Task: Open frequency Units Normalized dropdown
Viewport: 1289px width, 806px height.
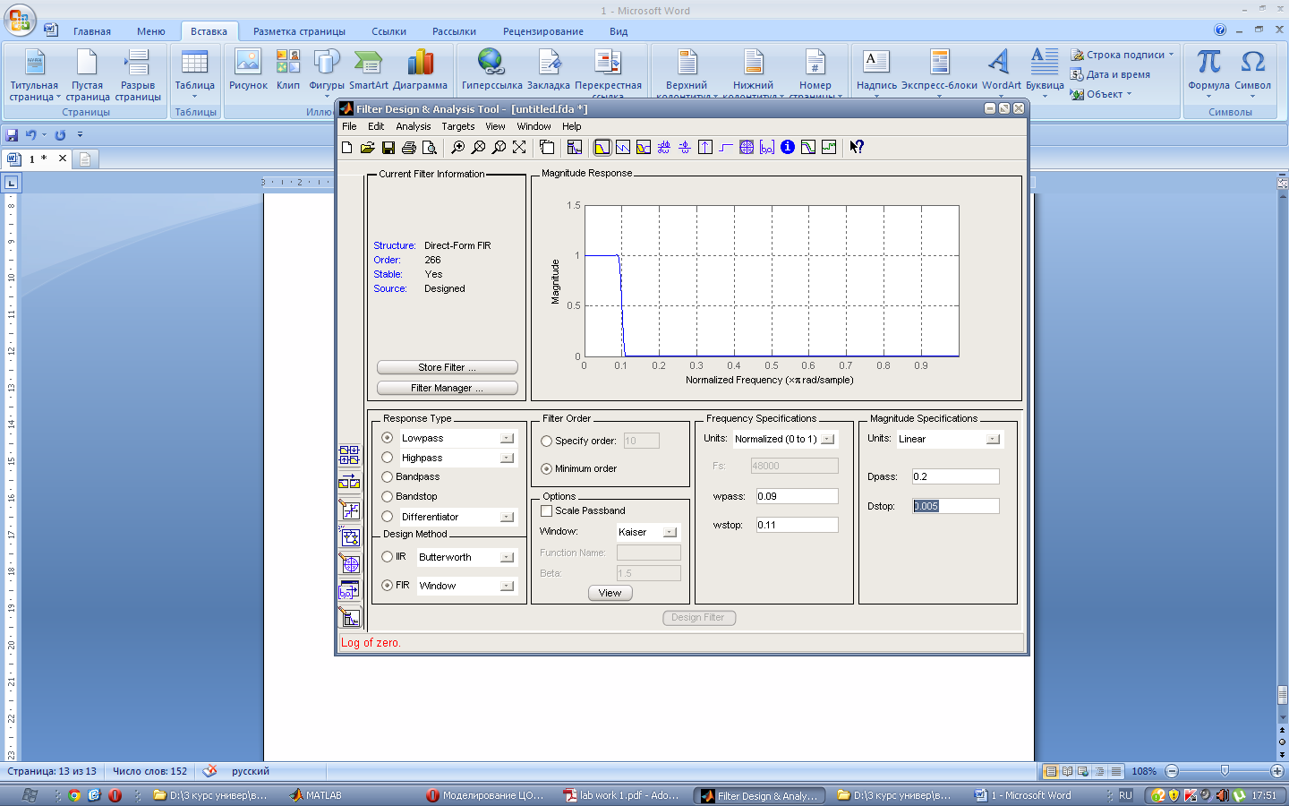Action: pyautogui.click(x=828, y=440)
